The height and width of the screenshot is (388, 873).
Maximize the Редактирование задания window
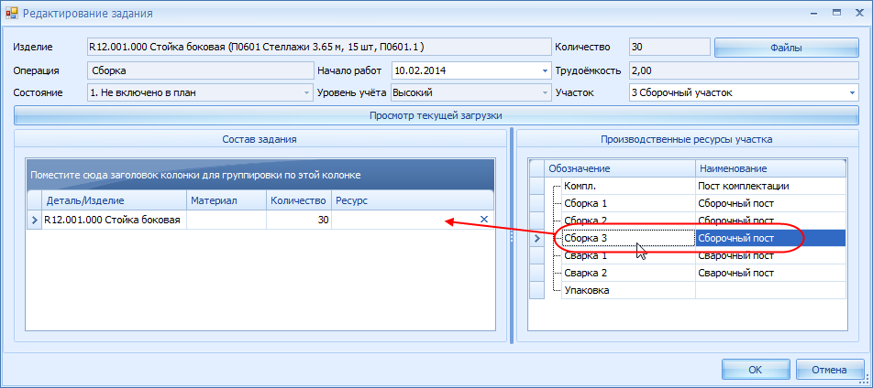coord(835,12)
